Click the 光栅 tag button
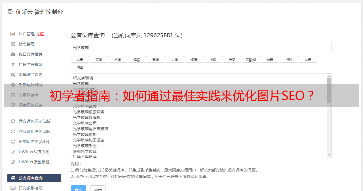363x191 pixels. pos(308,59)
